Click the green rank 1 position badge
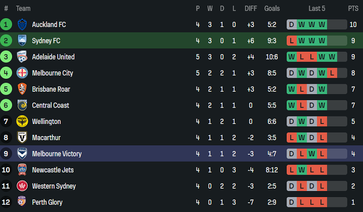 tap(6, 25)
